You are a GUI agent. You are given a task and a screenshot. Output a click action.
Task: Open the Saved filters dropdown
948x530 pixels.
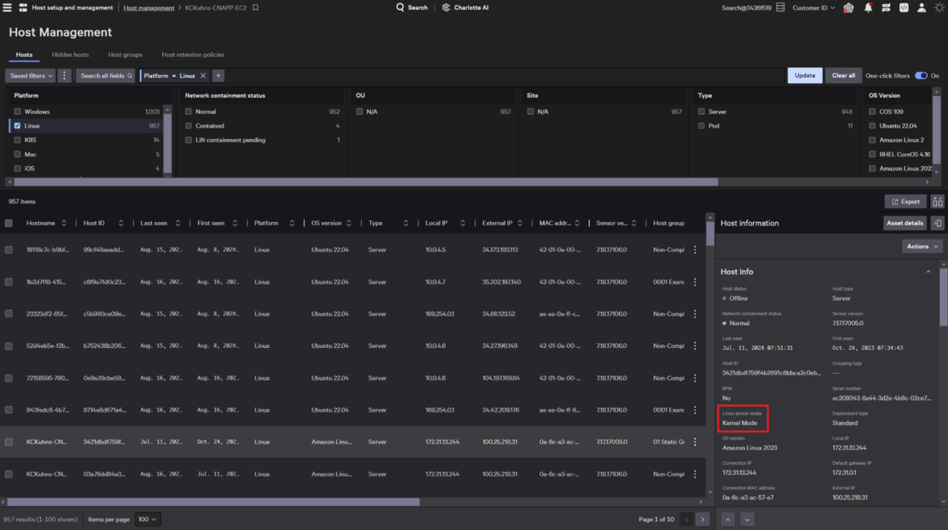pyautogui.click(x=30, y=75)
